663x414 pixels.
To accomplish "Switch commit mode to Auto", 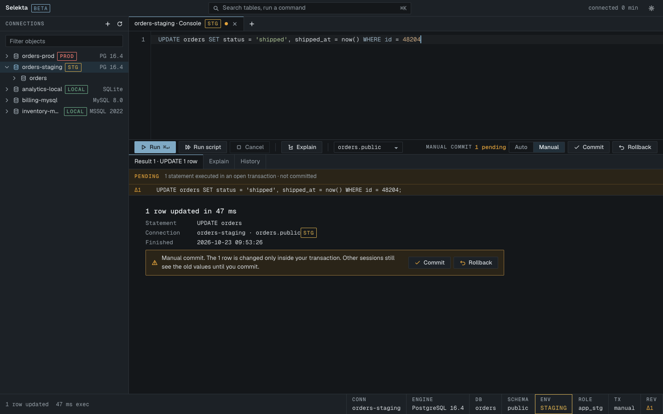I will click(x=521, y=147).
